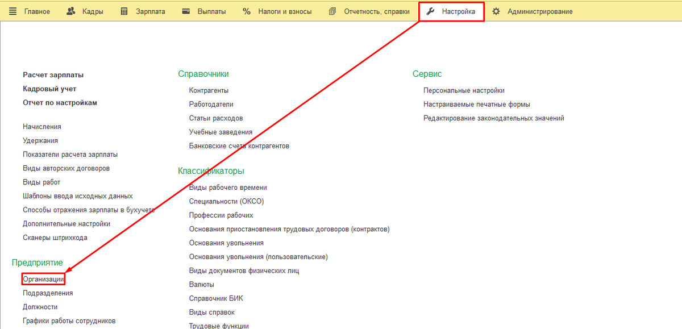Open Настраиваемые печатные формы

pyautogui.click(x=477, y=105)
